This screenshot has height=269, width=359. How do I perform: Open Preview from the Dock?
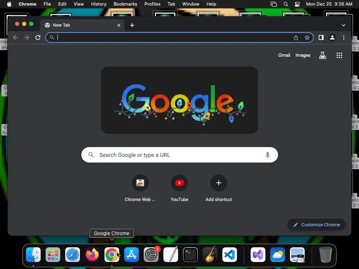[297, 255]
